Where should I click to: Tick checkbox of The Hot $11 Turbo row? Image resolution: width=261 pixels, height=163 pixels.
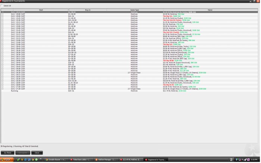3,32
